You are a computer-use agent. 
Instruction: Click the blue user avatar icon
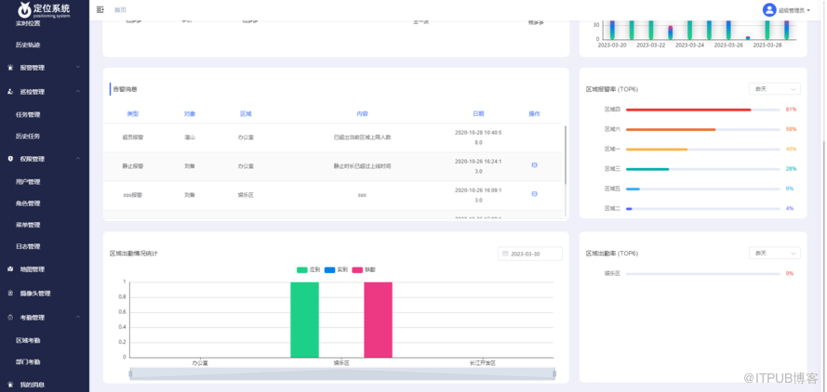click(x=769, y=9)
